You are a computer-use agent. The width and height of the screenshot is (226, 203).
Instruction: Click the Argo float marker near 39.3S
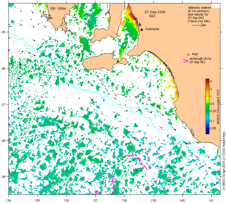[x=148, y=189]
